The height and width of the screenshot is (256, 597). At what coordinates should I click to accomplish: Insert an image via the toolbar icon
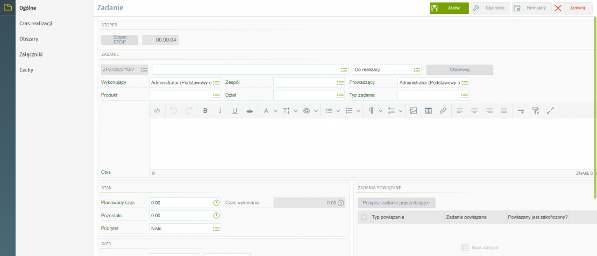(414, 111)
